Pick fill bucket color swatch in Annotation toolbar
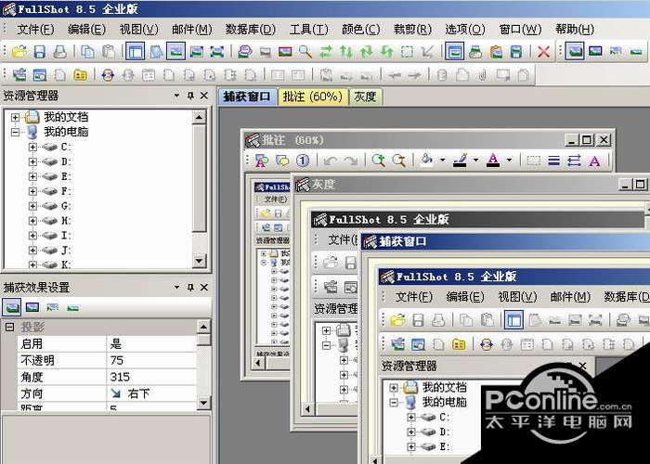650x464 pixels. pos(427,161)
